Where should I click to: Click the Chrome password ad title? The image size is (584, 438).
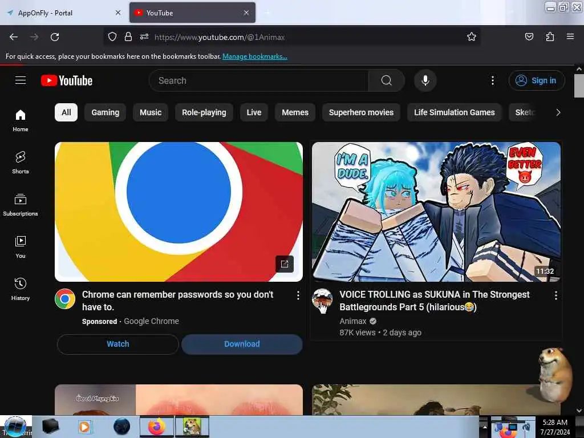(x=178, y=301)
